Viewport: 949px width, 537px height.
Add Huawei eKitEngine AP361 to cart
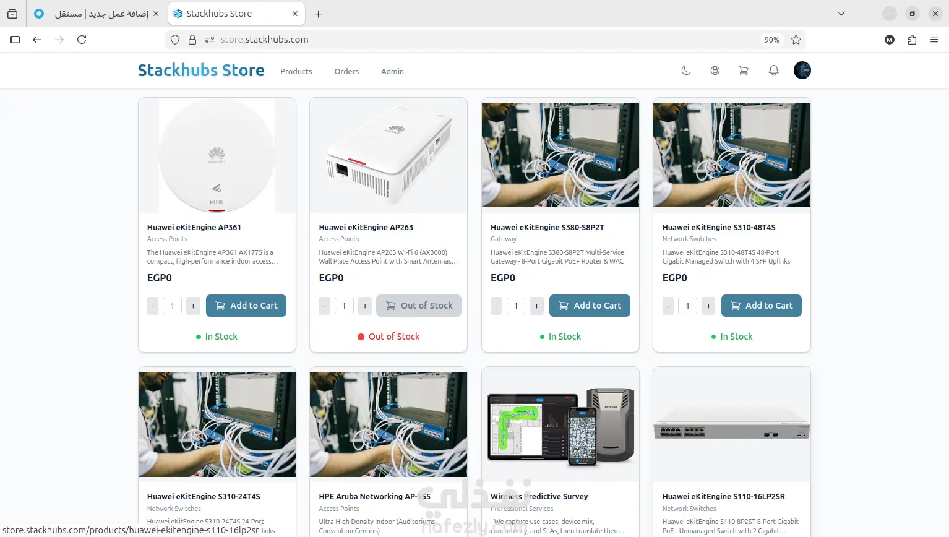tap(246, 306)
